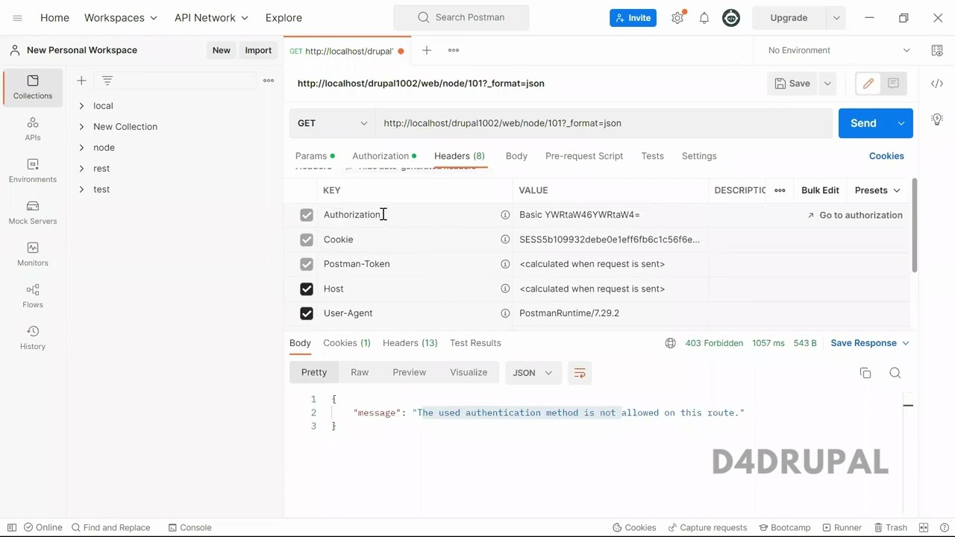Click the Import button
This screenshot has width=955, height=537.
258,50
